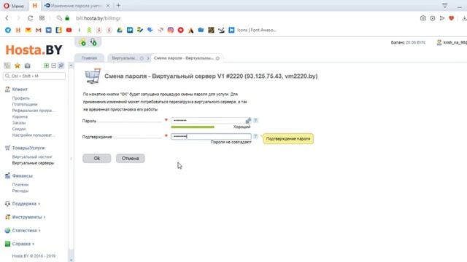Open Реферальная програ... menu item

[34, 111]
